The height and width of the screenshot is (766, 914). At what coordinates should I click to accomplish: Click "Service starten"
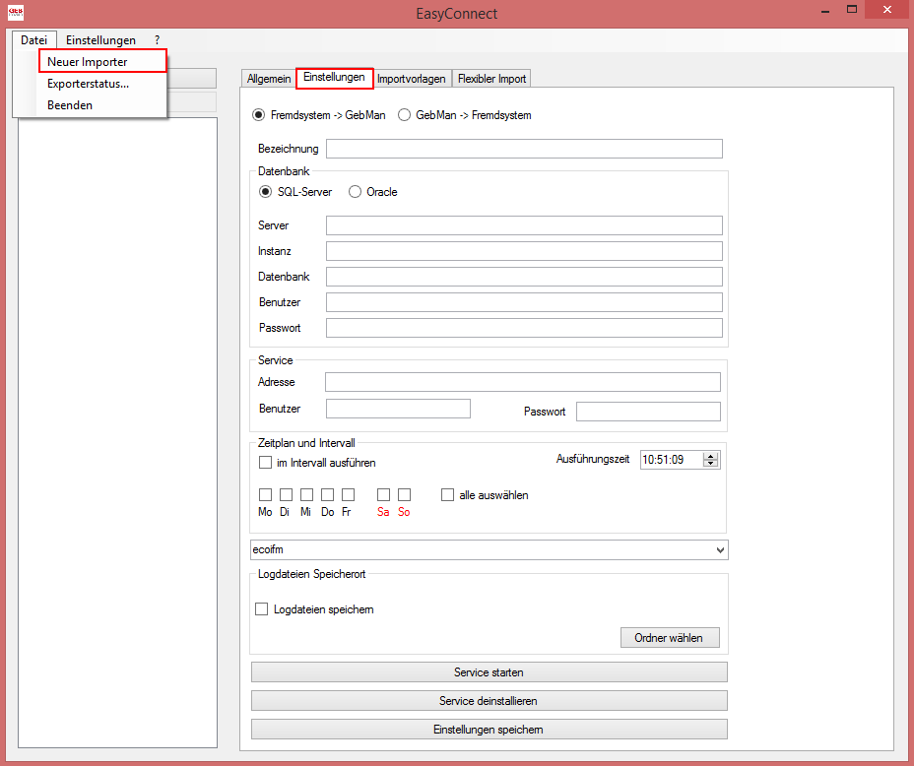pos(489,671)
